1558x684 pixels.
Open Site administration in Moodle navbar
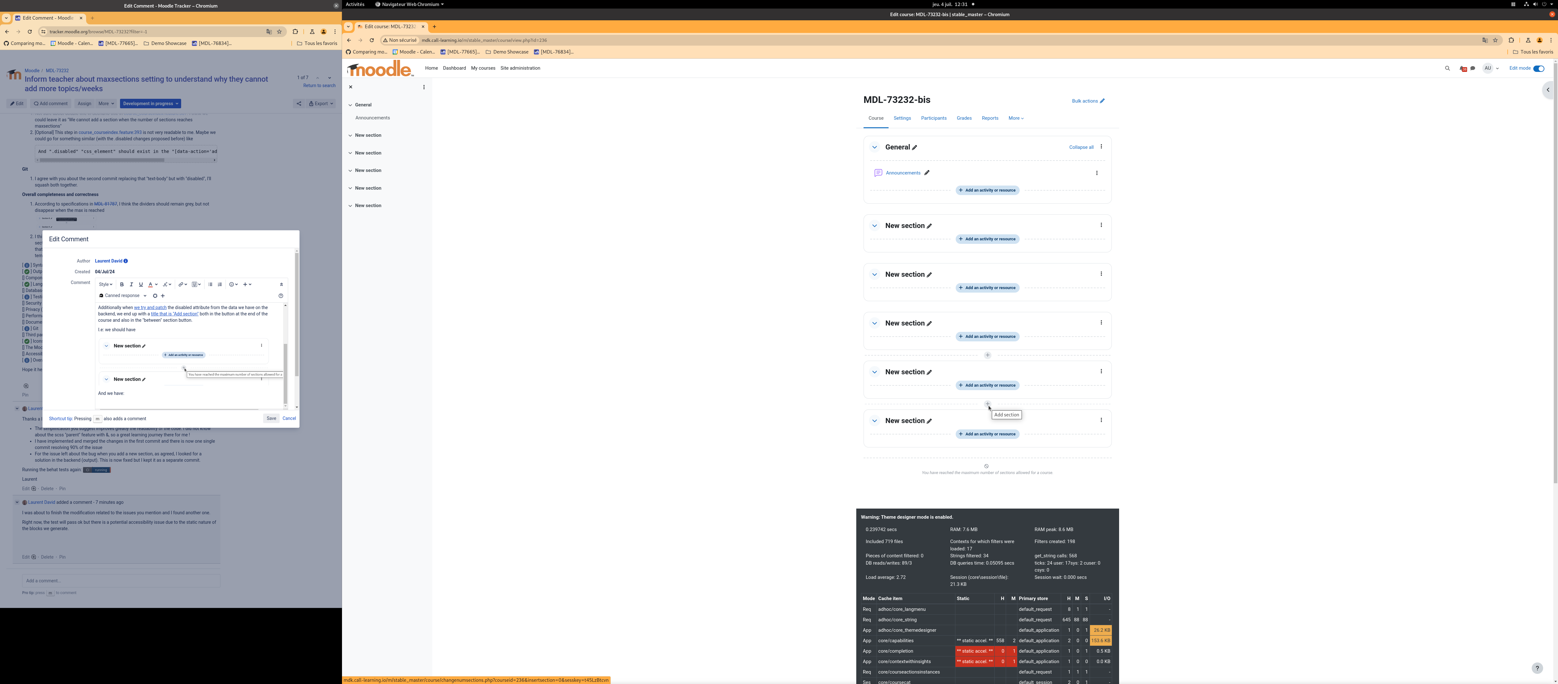520,68
